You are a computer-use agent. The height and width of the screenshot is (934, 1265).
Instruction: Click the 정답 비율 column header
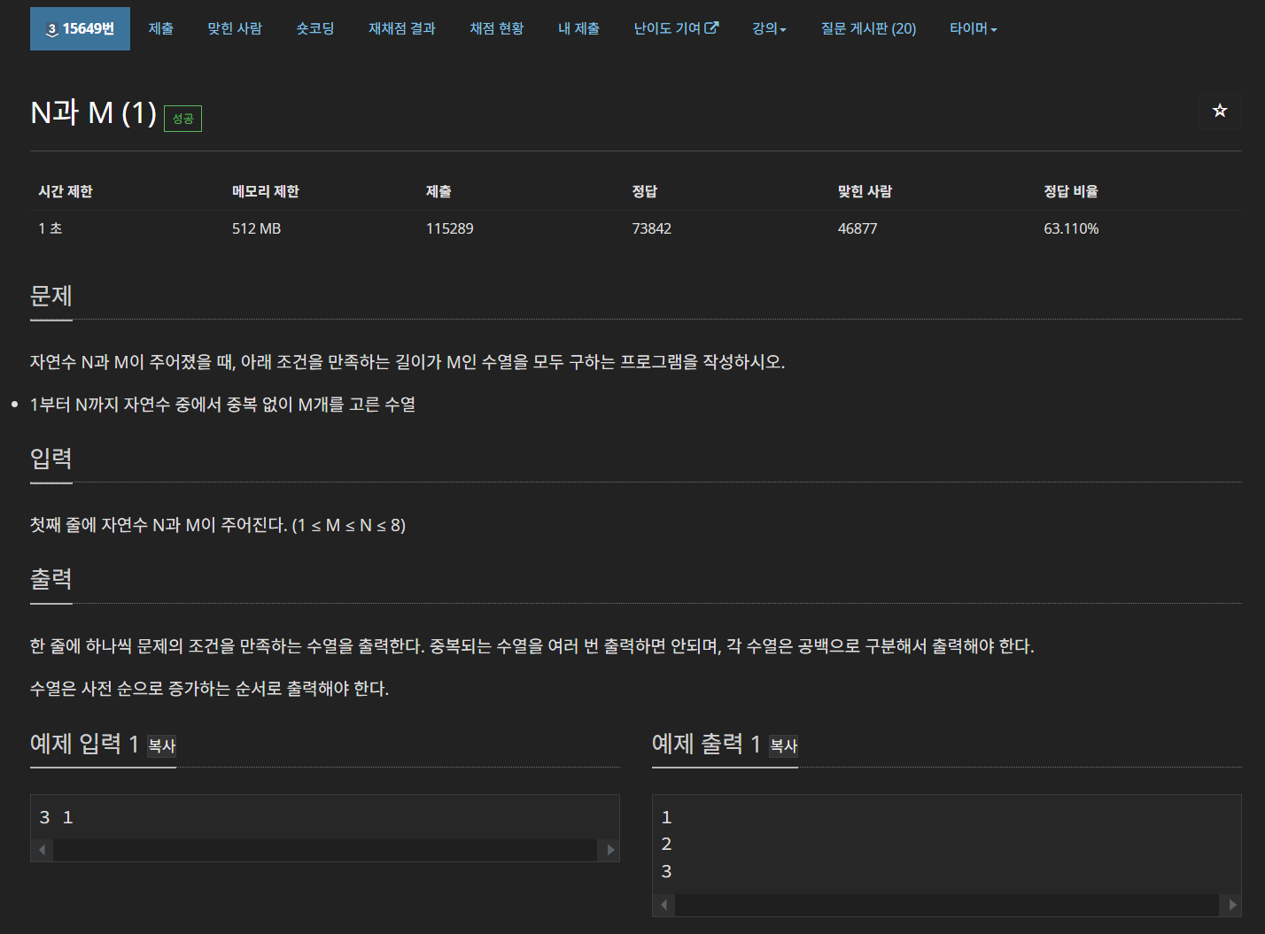(x=1070, y=191)
